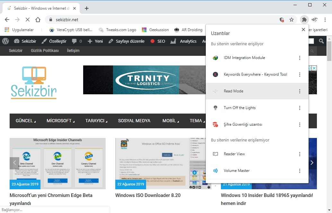The image size is (332, 213).
Task: Activate the Read Mode extension
Action: tap(257, 91)
